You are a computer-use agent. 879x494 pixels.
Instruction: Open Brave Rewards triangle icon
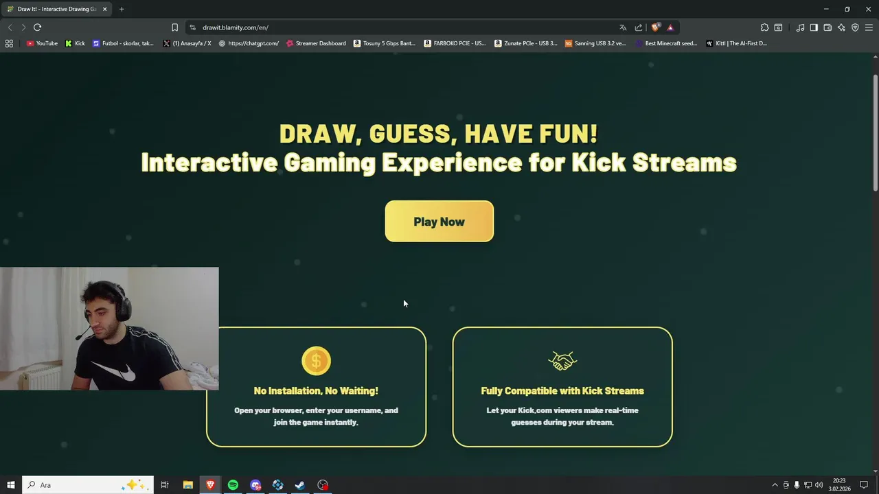click(670, 27)
